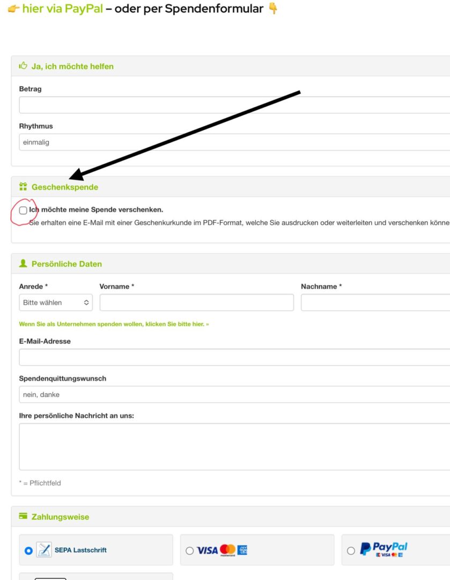Focus the Vorname text field
The width and height of the screenshot is (450, 580).
tap(196, 302)
